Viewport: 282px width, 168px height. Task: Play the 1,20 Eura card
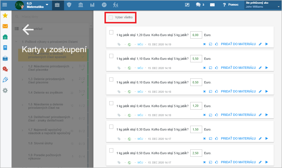point(266,44)
